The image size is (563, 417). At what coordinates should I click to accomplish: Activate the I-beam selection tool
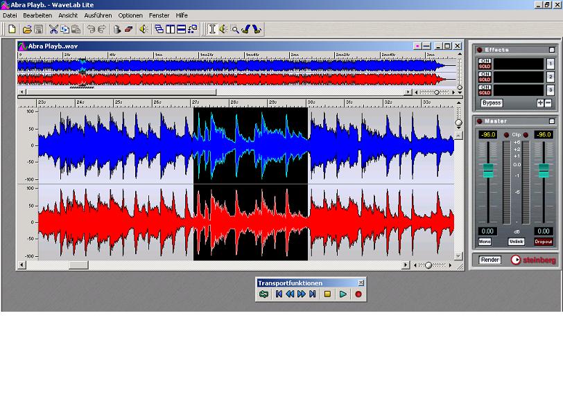coord(212,29)
